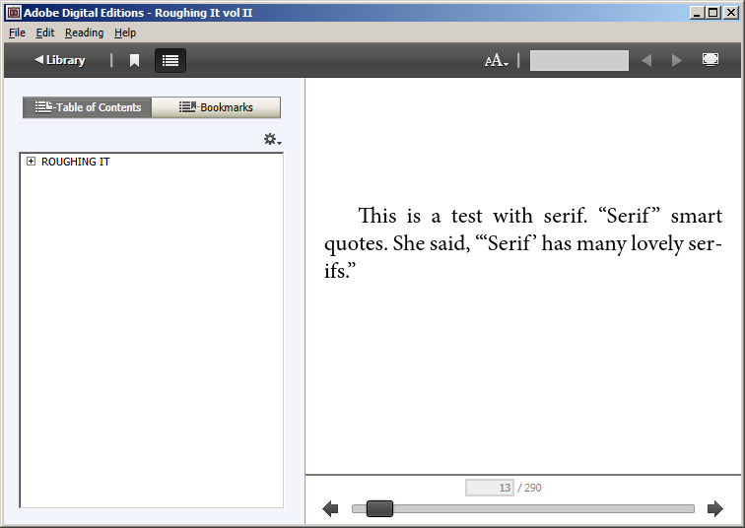
Task: Open the Reading menu
Action: 84,33
